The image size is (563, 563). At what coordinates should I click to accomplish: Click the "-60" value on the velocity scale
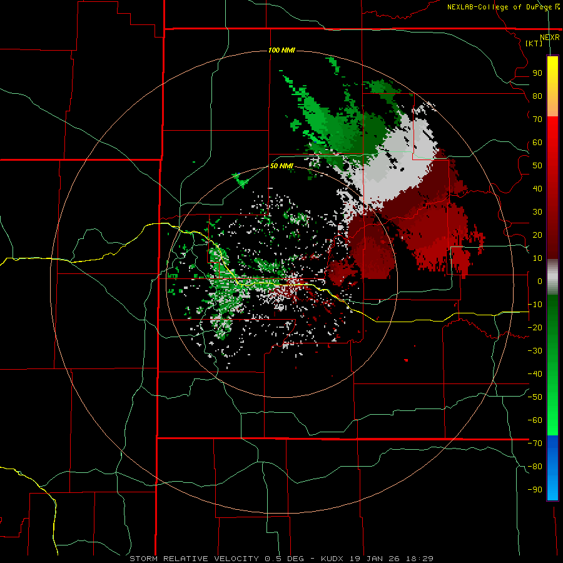(535, 420)
